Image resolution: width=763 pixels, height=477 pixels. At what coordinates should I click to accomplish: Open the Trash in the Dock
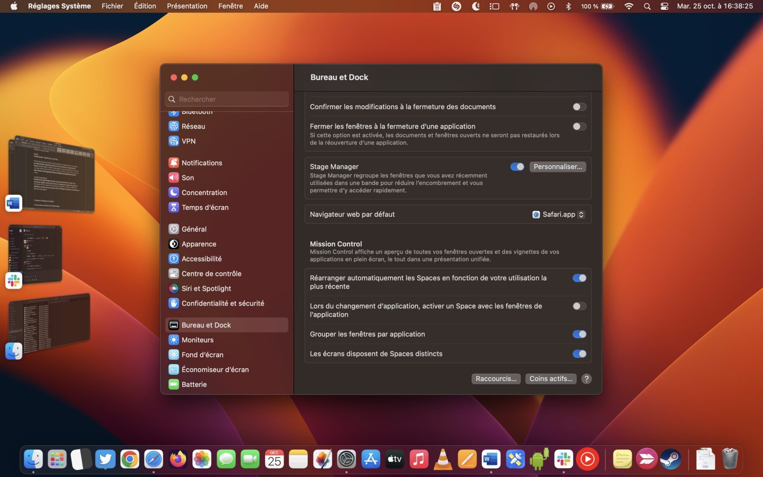point(730,459)
